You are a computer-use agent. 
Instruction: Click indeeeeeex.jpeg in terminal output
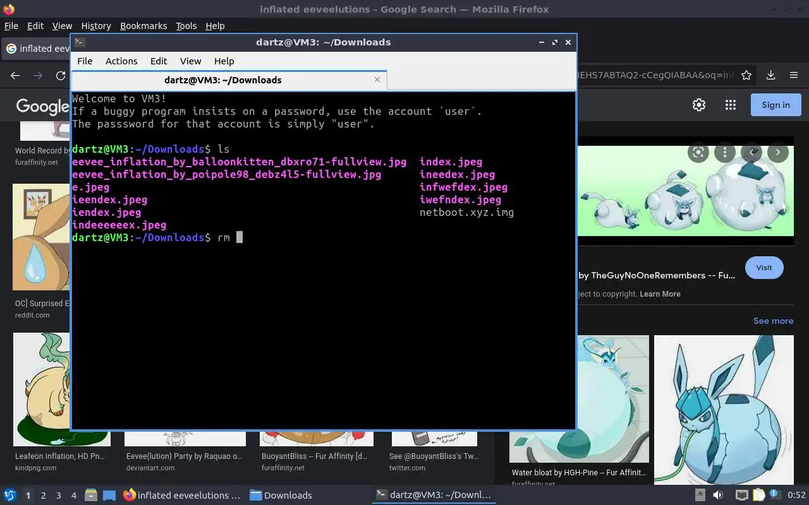[119, 225]
